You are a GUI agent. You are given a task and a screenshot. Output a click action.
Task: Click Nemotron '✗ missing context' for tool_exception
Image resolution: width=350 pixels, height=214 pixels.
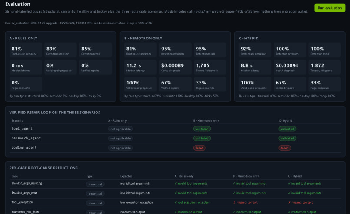[245, 202]
